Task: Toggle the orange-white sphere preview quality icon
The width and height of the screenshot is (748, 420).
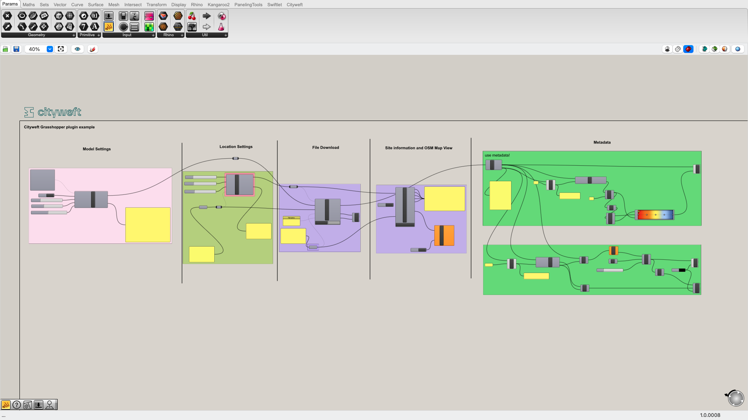Action: point(725,49)
